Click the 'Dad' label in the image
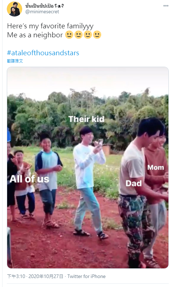This screenshot has height=287, width=172. click(x=134, y=183)
